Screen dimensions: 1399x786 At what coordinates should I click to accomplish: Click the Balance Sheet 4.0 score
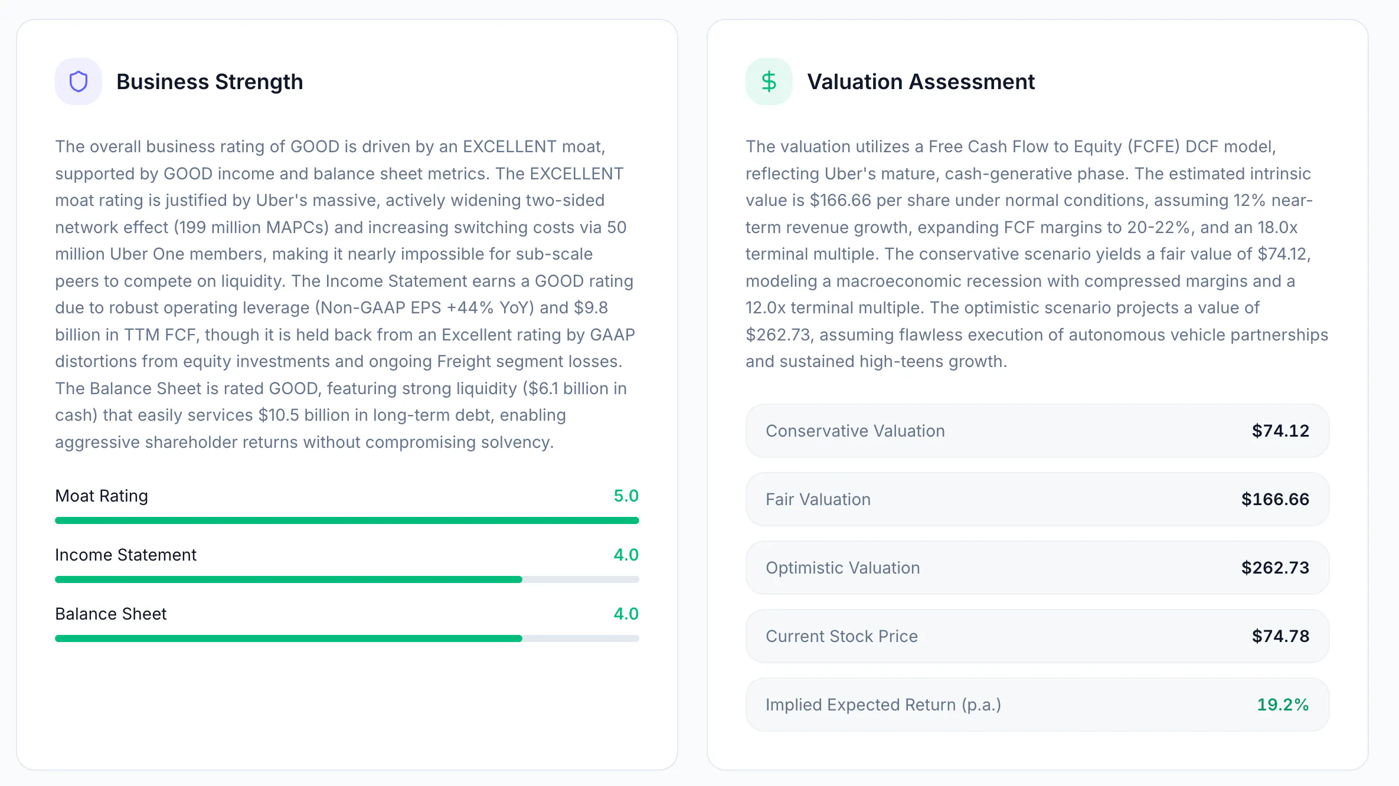[626, 614]
